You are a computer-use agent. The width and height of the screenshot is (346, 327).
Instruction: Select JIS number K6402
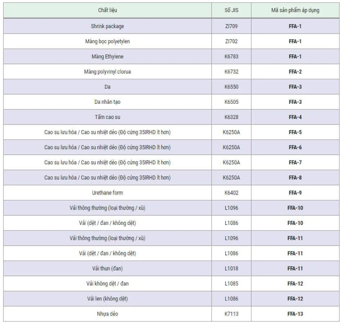pos(231,193)
